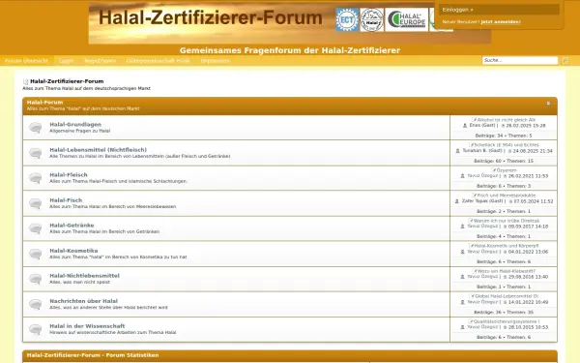Click 'Beiträge: 34 • Themen: 5' stats text
The image size is (580, 363).
(504, 136)
